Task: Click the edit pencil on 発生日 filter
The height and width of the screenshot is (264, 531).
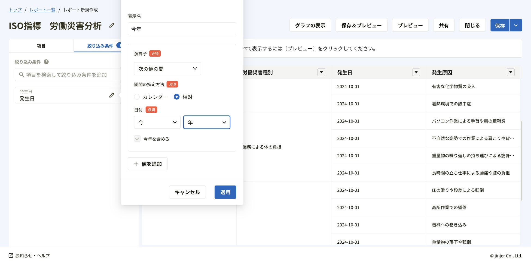Action: point(112,95)
